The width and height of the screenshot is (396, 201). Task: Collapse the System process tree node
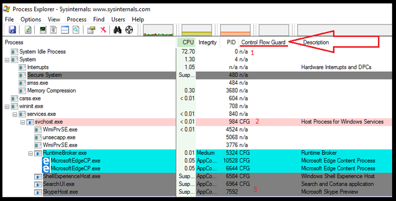[x=7, y=60]
